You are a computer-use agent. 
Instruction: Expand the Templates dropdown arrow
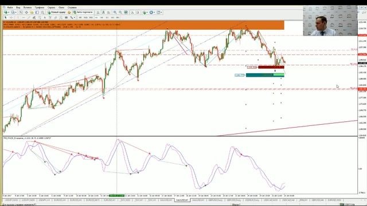161,12
